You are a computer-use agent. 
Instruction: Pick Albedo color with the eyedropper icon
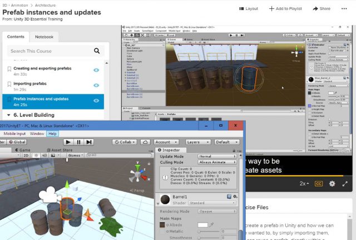click(x=211, y=225)
